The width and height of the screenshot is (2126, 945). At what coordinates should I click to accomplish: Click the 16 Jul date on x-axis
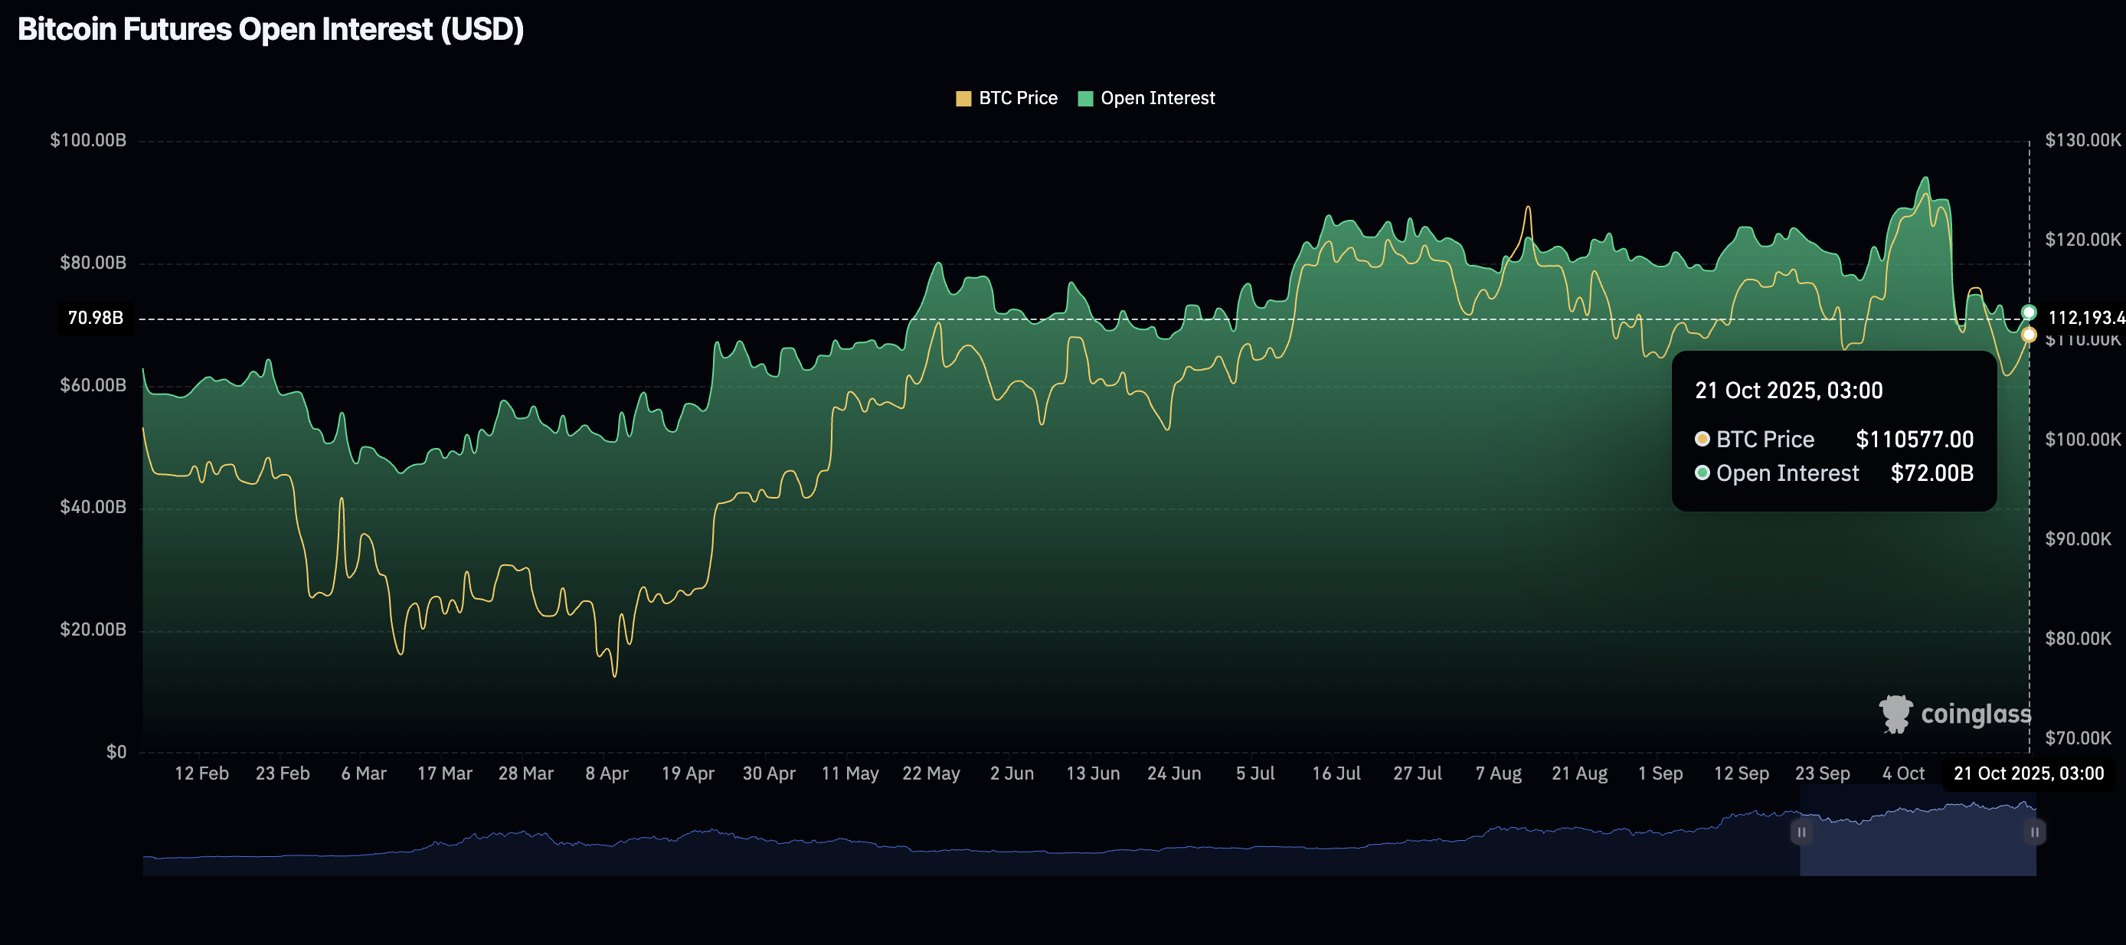(x=1336, y=773)
